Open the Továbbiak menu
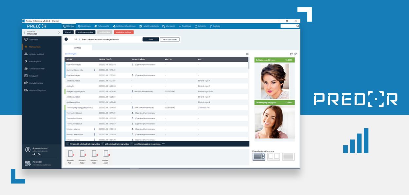409x195 pixels. pos(185,26)
